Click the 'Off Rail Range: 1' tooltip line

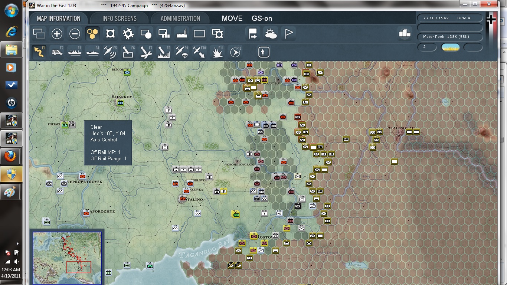109,159
